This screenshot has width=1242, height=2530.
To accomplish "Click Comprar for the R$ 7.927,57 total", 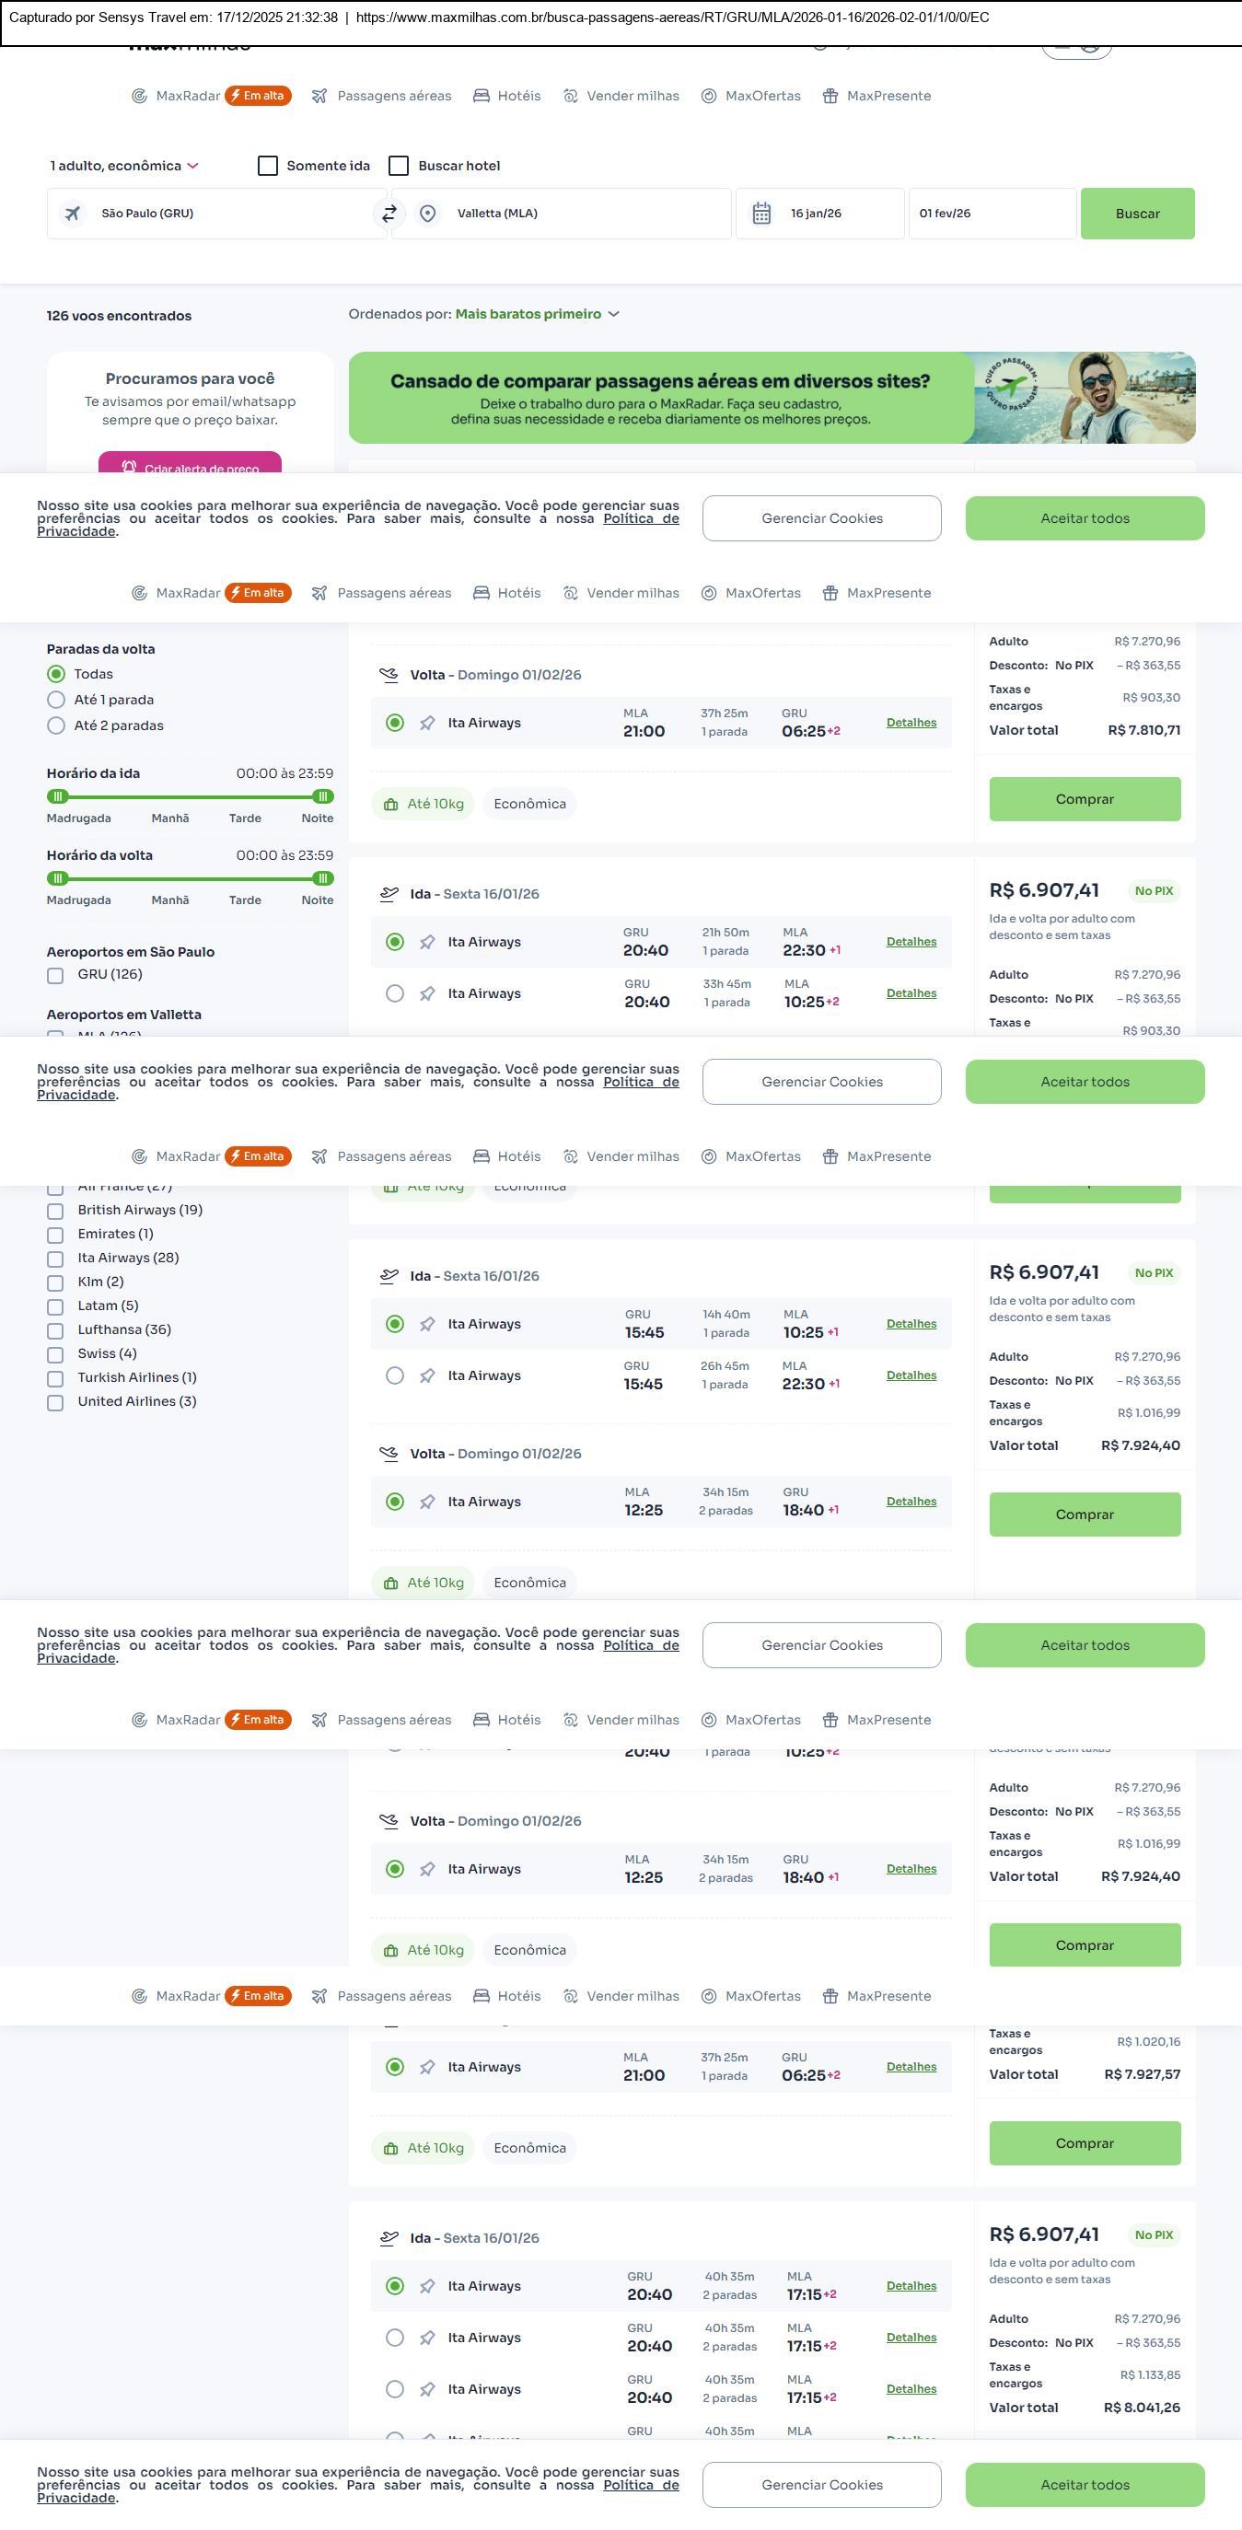I will tap(1084, 2143).
